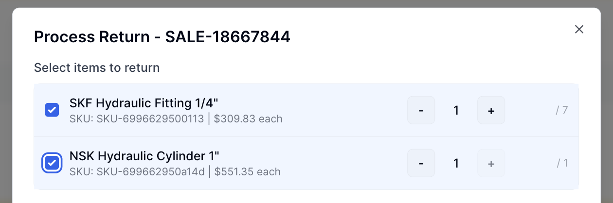Click SKF Hydraulic Fitting quantity value
This screenshot has height=203, width=613.
456,110
